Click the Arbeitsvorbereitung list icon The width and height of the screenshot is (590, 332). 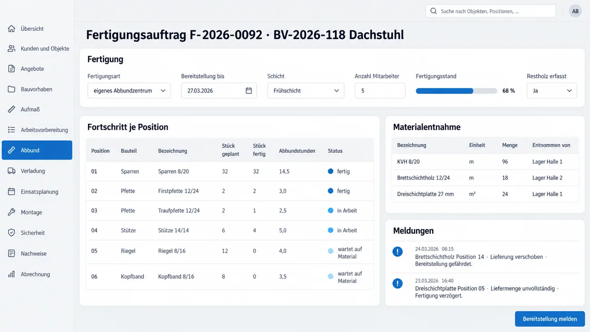pos(12,130)
